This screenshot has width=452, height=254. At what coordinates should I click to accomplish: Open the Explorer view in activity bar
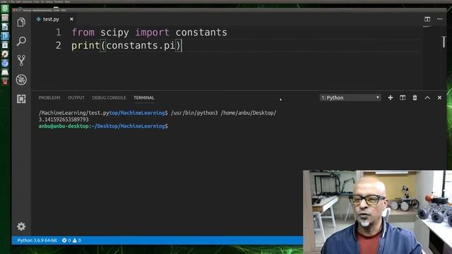[x=21, y=22]
